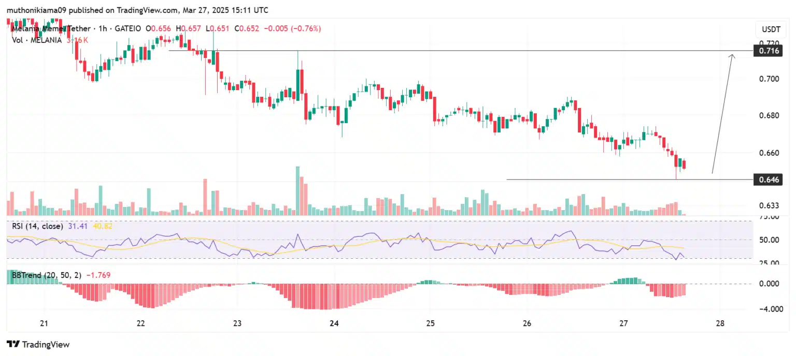Click the purple RSI value 31.41
Viewport: 796px width, 356px height.
point(78,226)
